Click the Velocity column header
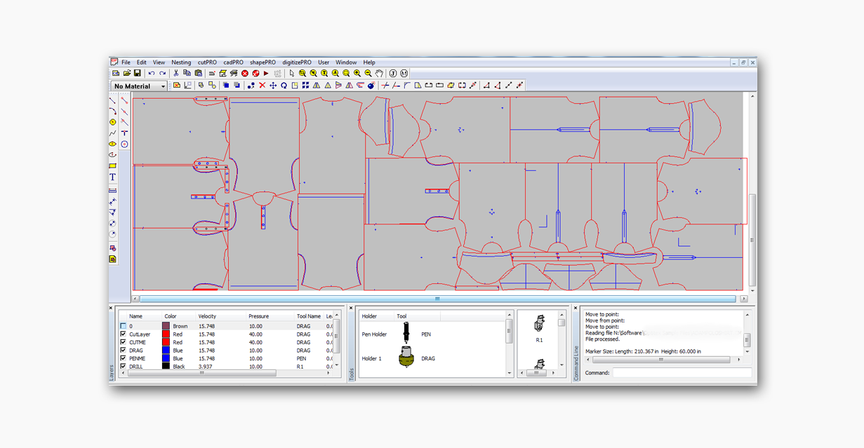 click(x=207, y=316)
